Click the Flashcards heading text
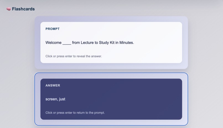The image size is (223, 128). [x=23, y=9]
